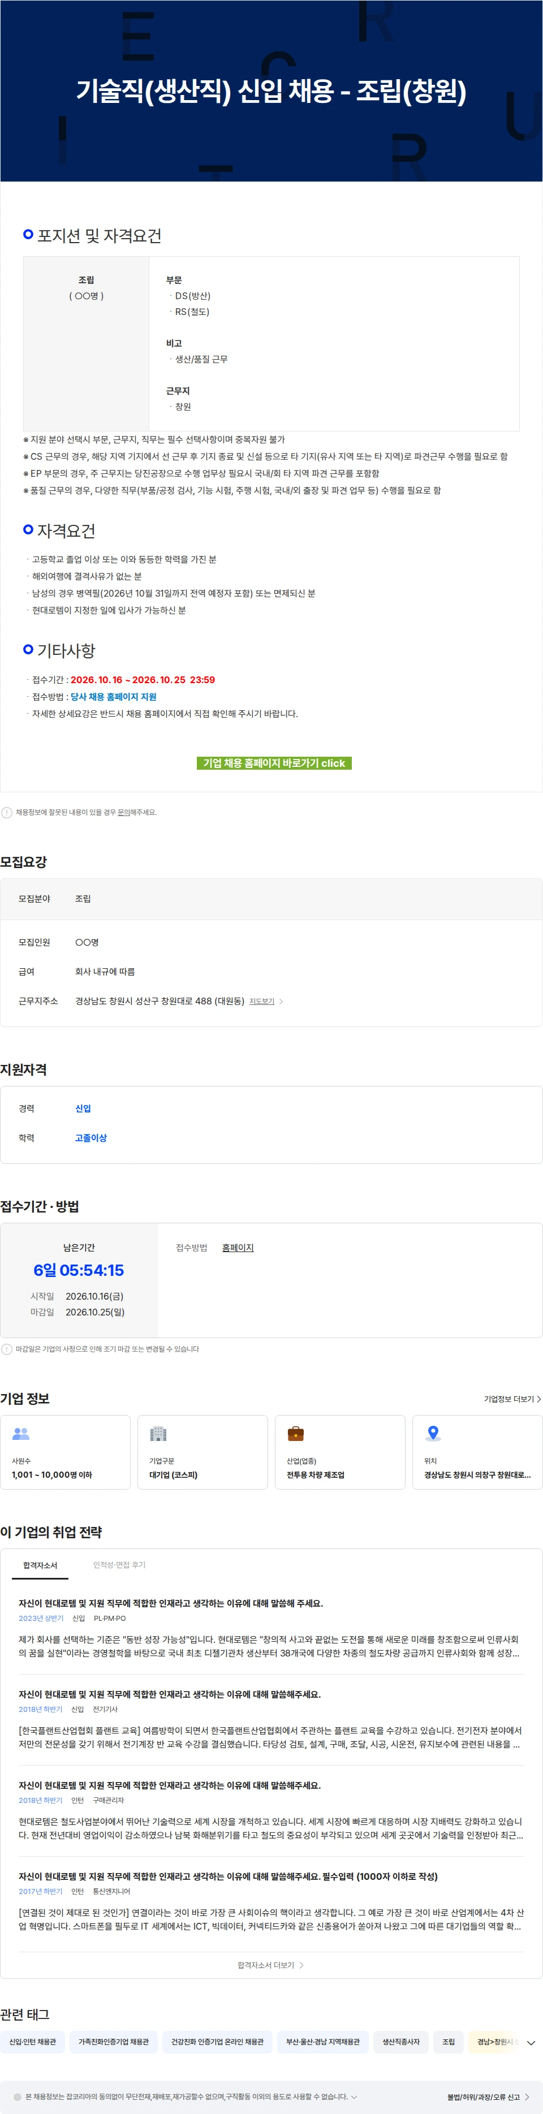Screen dimensions: 543x2114
Task: Click the info icon beside job info notice
Action: pos(7,813)
